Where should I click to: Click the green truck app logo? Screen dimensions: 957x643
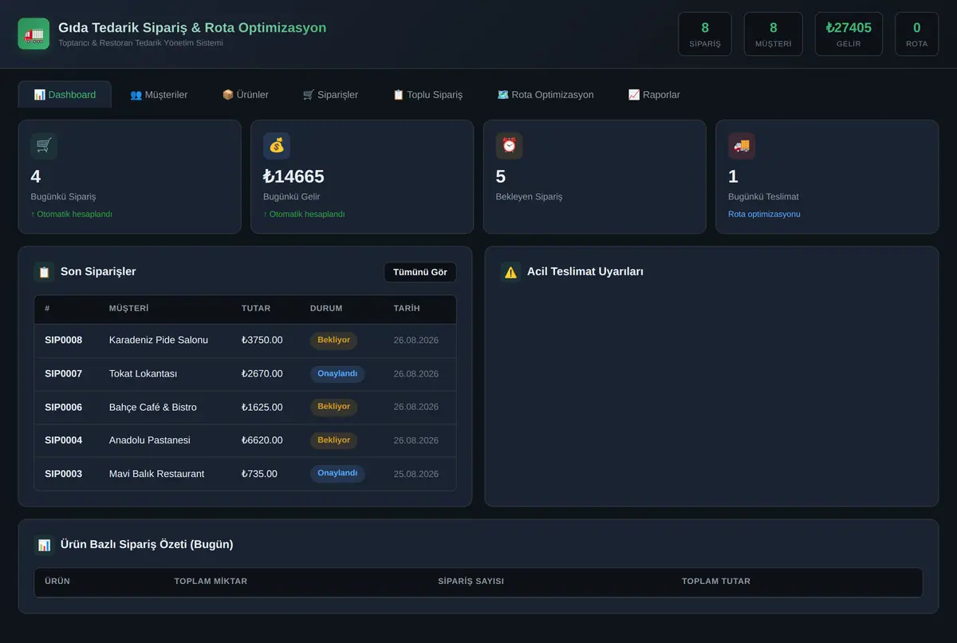pos(33,34)
